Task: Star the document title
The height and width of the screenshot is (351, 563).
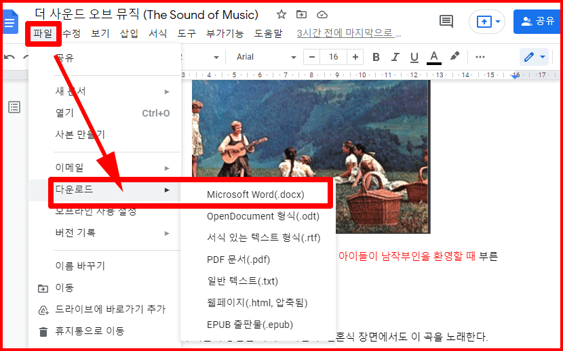Action: pyautogui.click(x=281, y=14)
